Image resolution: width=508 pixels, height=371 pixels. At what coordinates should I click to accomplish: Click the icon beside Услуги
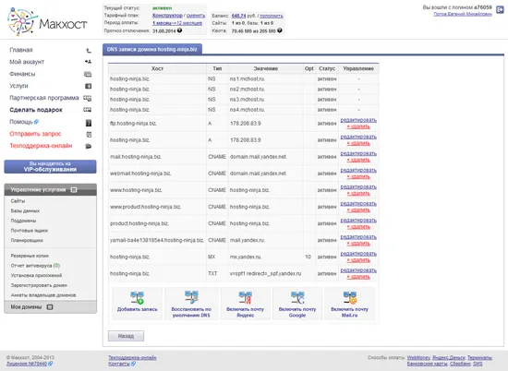pyautogui.click(x=88, y=86)
